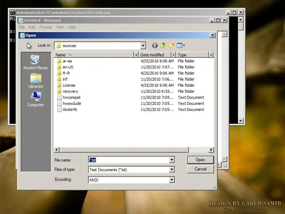Viewport: 285px width, 214px height.
Task: Maximize the Untitled - Notepad window
Action: [x=218, y=20]
